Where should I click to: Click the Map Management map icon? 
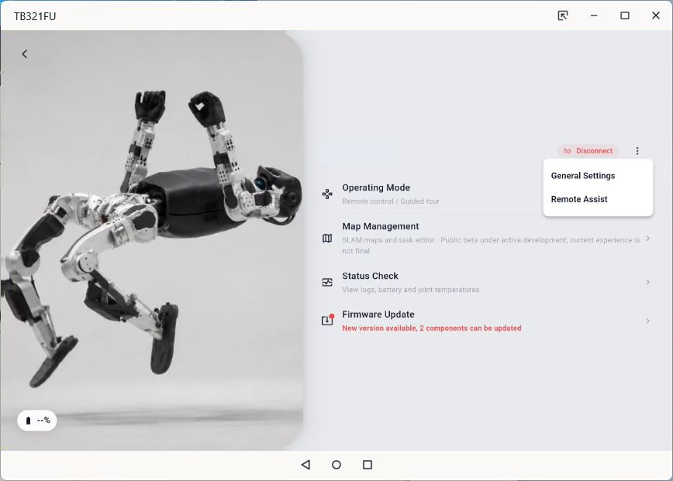click(x=327, y=239)
